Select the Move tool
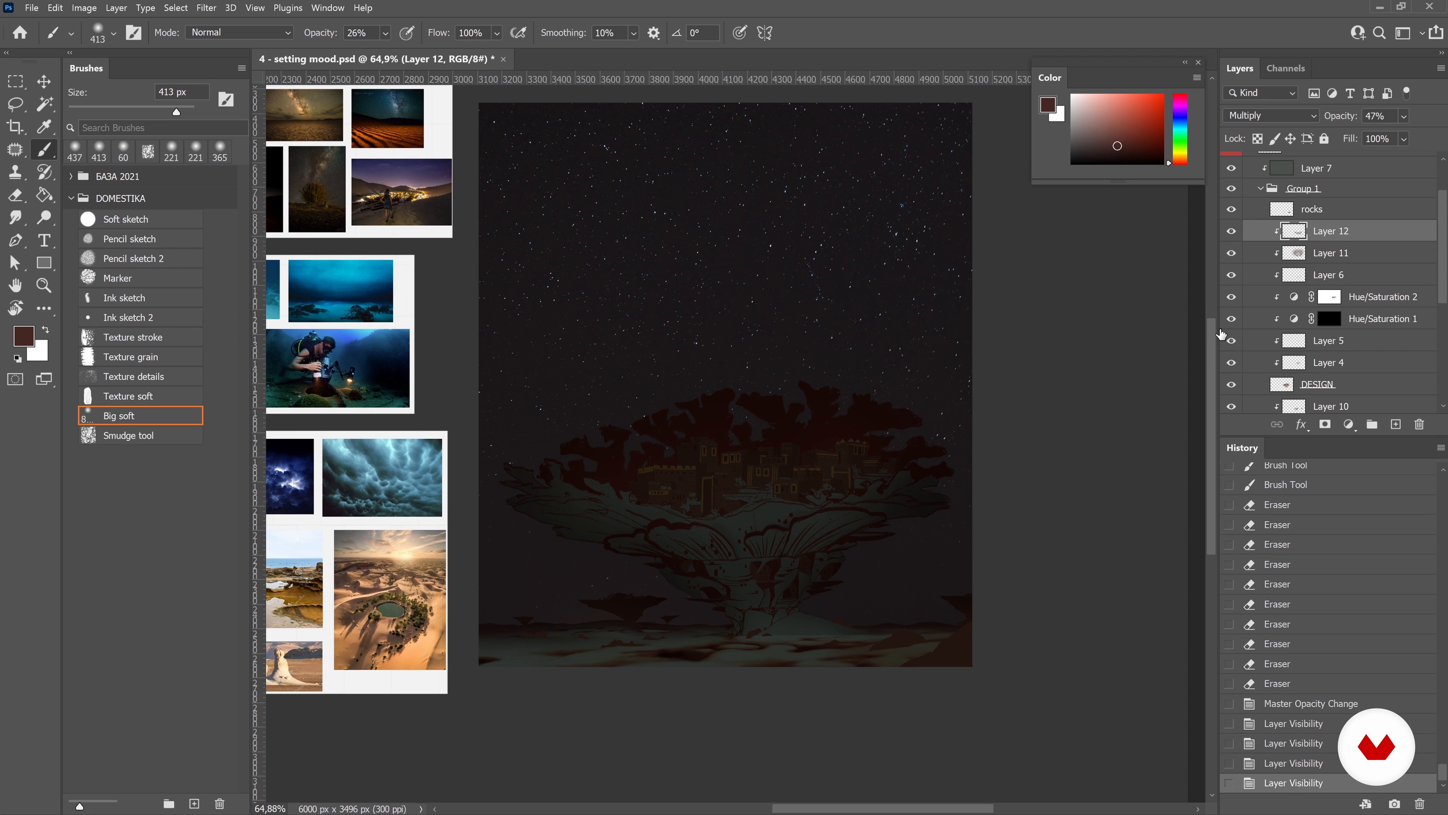 [x=44, y=81]
